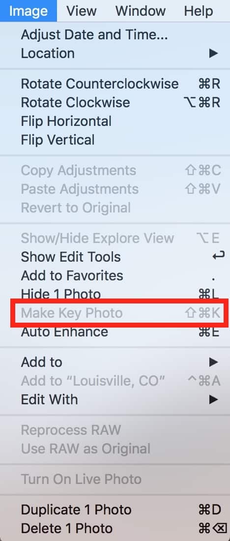Viewport: 230px width, 541px height.
Task: Click the Make Key Photo entry
Action: click(115, 313)
